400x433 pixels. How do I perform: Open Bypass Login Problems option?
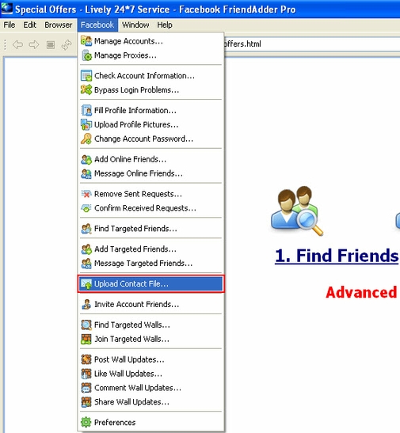150,90
